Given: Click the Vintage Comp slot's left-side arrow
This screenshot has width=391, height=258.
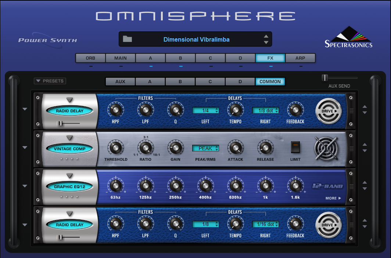Looking at the screenshot, I should click(25, 148).
